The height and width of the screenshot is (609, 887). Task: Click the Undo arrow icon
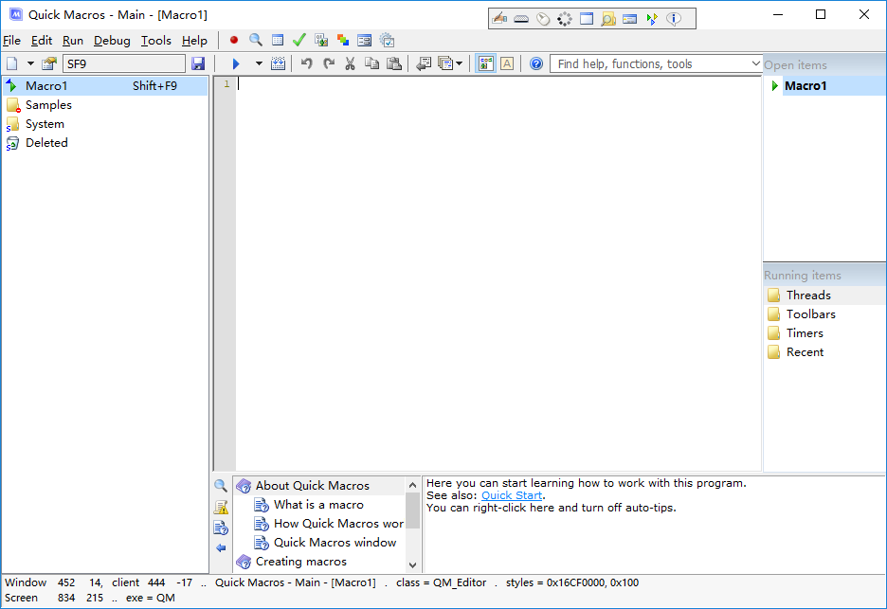tap(306, 63)
